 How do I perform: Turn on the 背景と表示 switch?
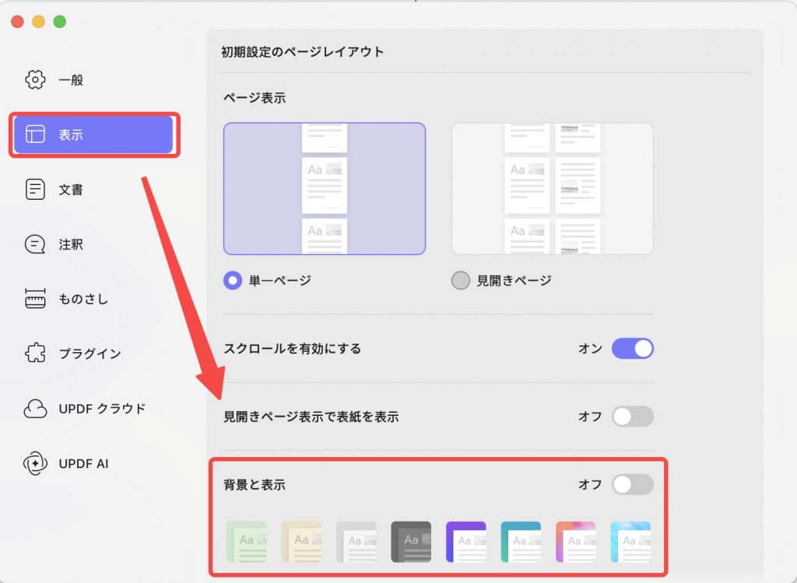coord(632,484)
